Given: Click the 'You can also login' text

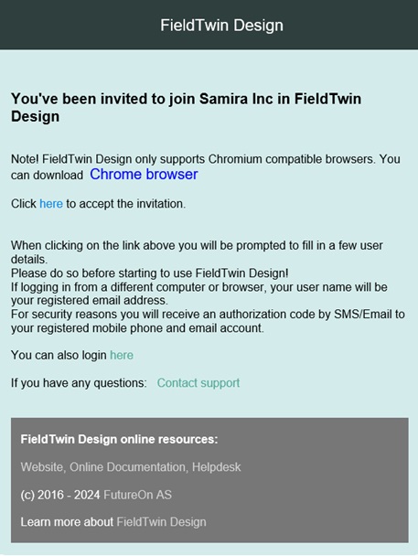Looking at the screenshot, I should pyautogui.click(x=59, y=355).
